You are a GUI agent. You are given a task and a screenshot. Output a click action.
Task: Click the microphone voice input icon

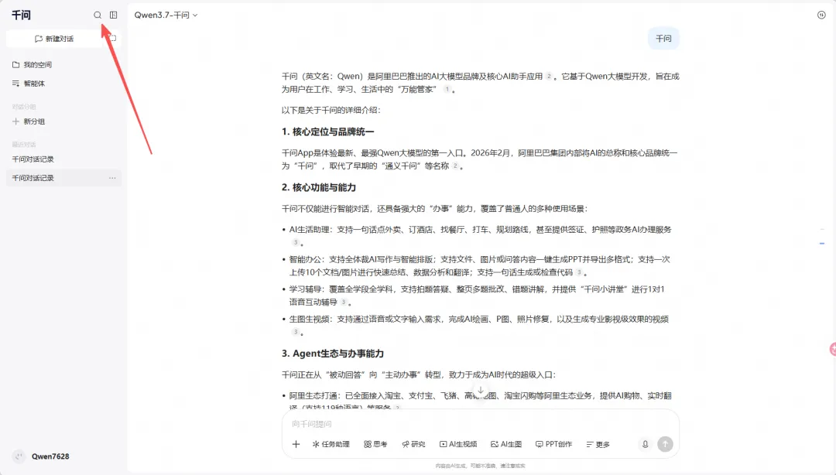[645, 444]
